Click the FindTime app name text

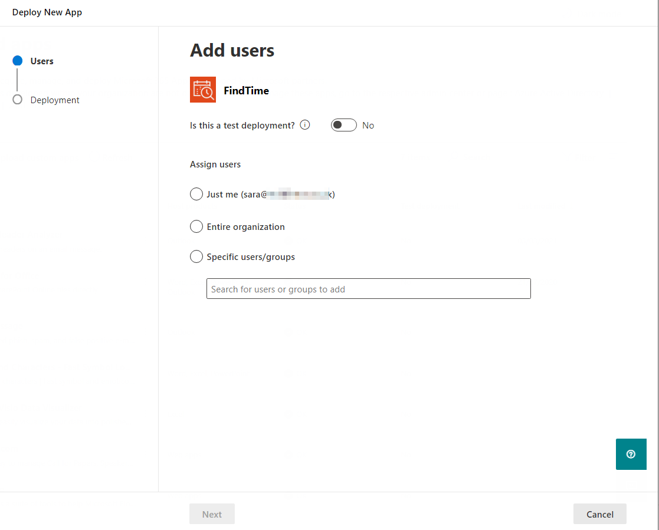pyautogui.click(x=246, y=90)
